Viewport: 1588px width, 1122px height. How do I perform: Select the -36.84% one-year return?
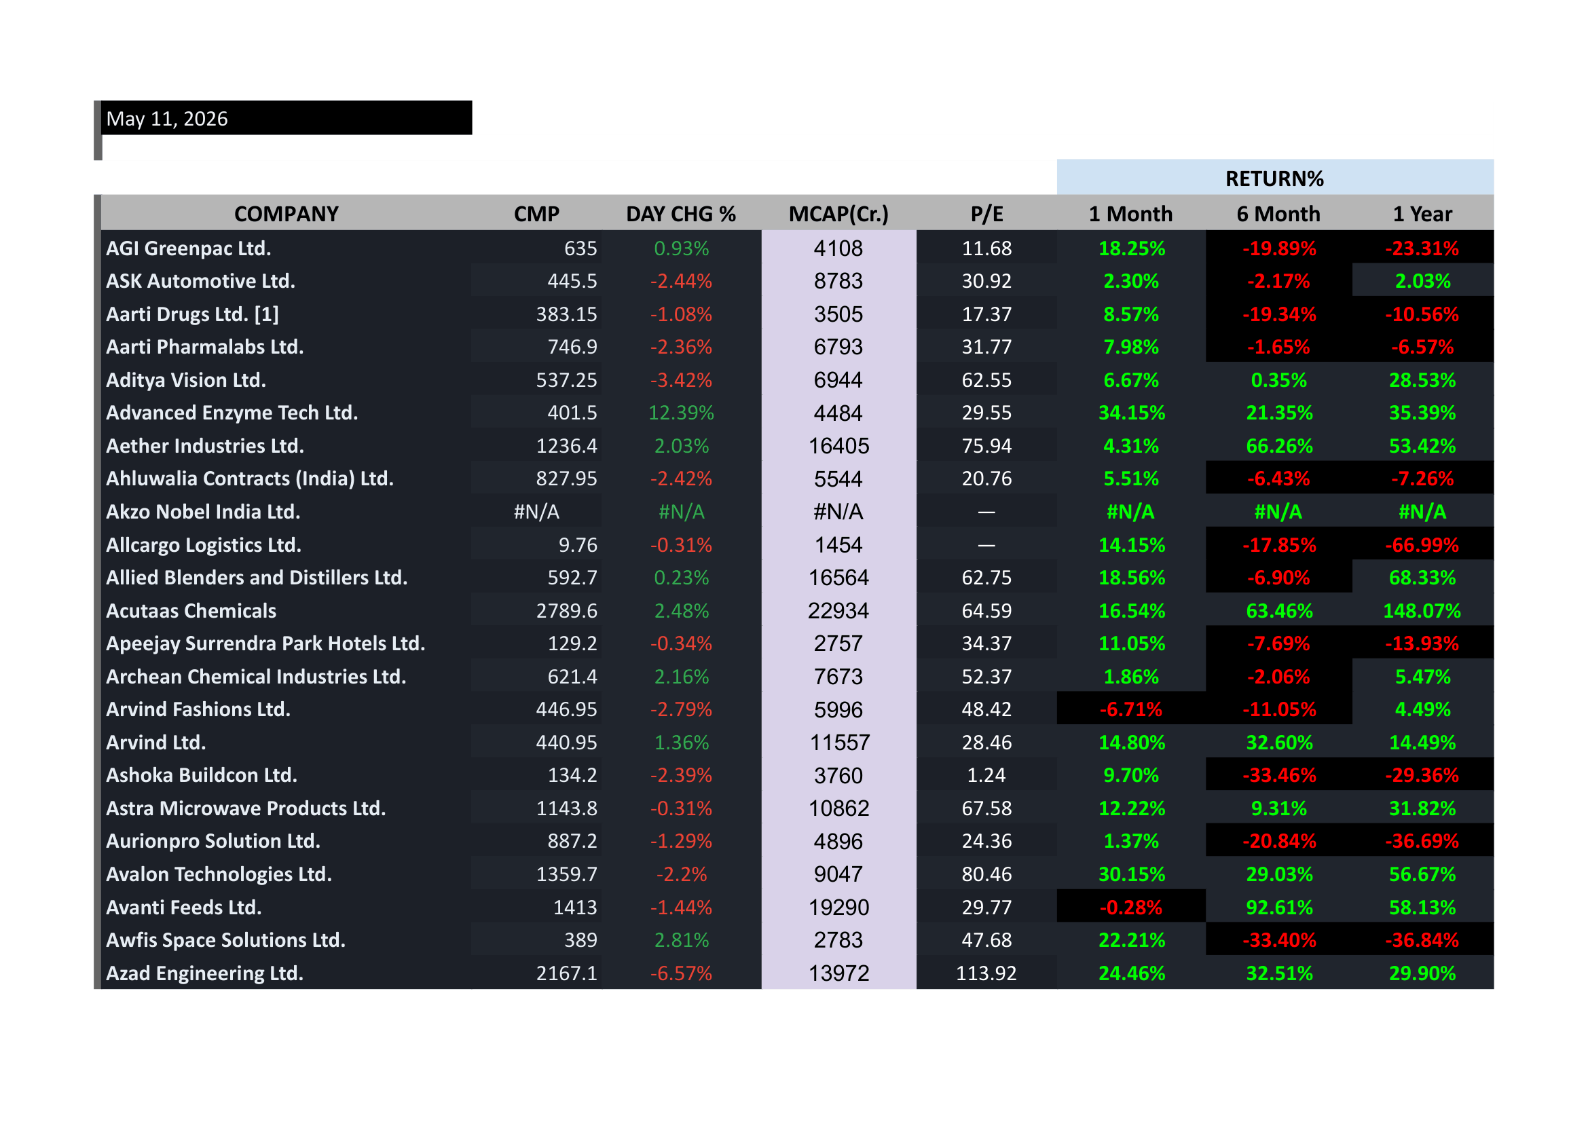click(1422, 939)
